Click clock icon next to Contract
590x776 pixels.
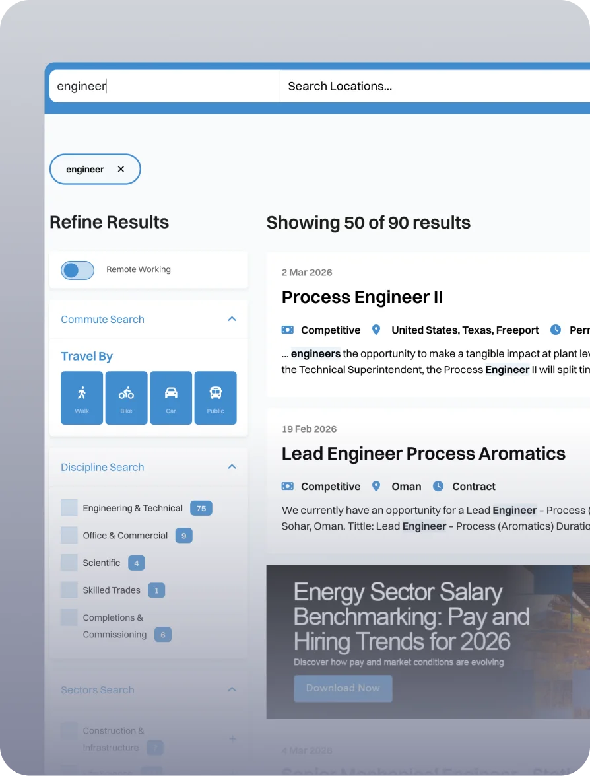click(x=438, y=486)
